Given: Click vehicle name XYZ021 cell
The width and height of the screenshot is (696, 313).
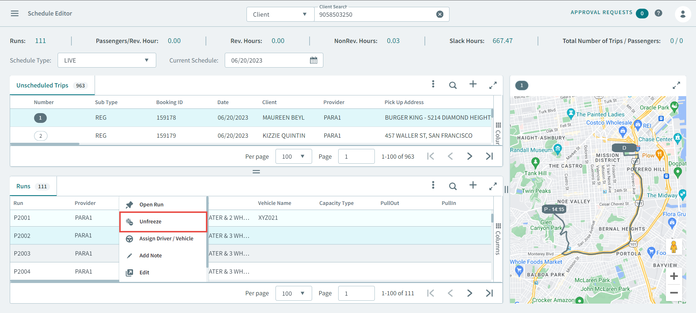Looking at the screenshot, I should 268,218.
